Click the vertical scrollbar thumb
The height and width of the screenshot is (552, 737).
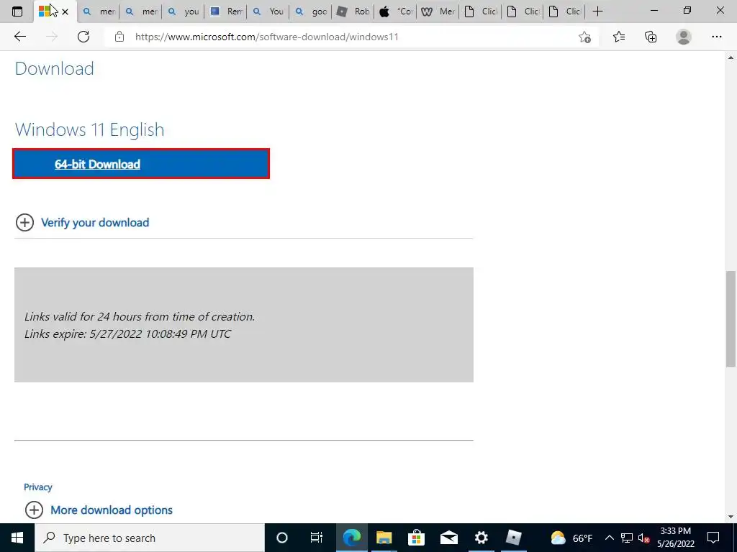pyautogui.click(x=731, y=318)
